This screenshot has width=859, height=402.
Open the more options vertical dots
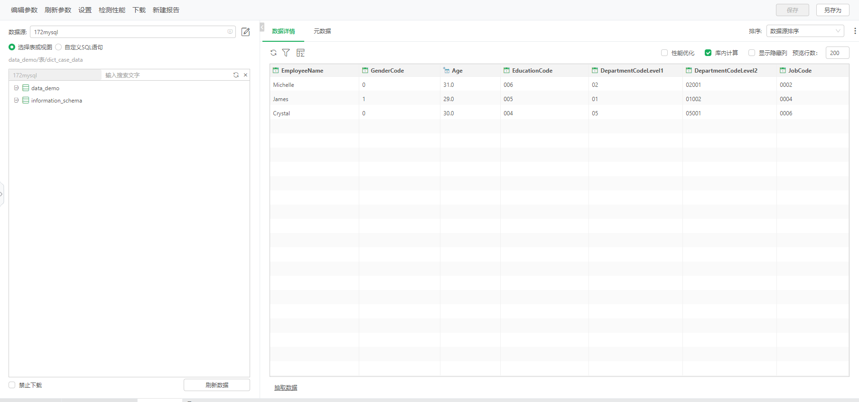coord(855,31)
